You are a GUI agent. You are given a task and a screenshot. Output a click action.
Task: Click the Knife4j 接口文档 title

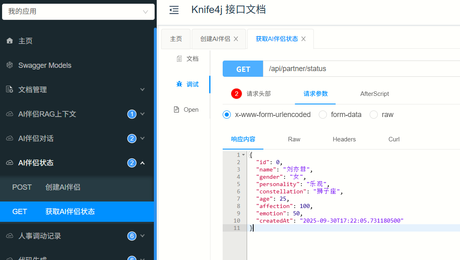[x=228, y=10]
